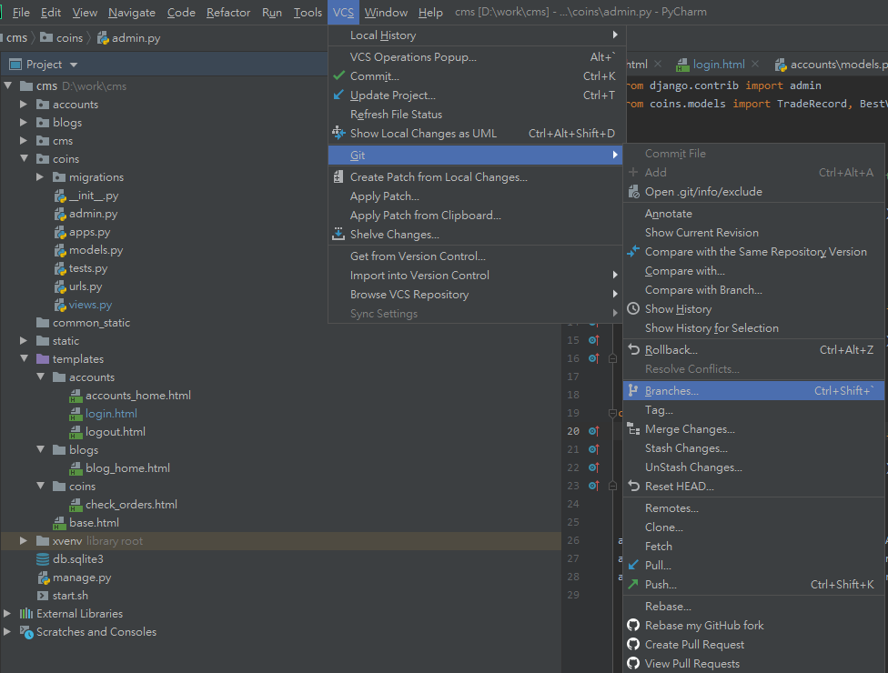Select views.py in the project tree
The height and width of the screenshot is (673, 888).
[91, 305]
